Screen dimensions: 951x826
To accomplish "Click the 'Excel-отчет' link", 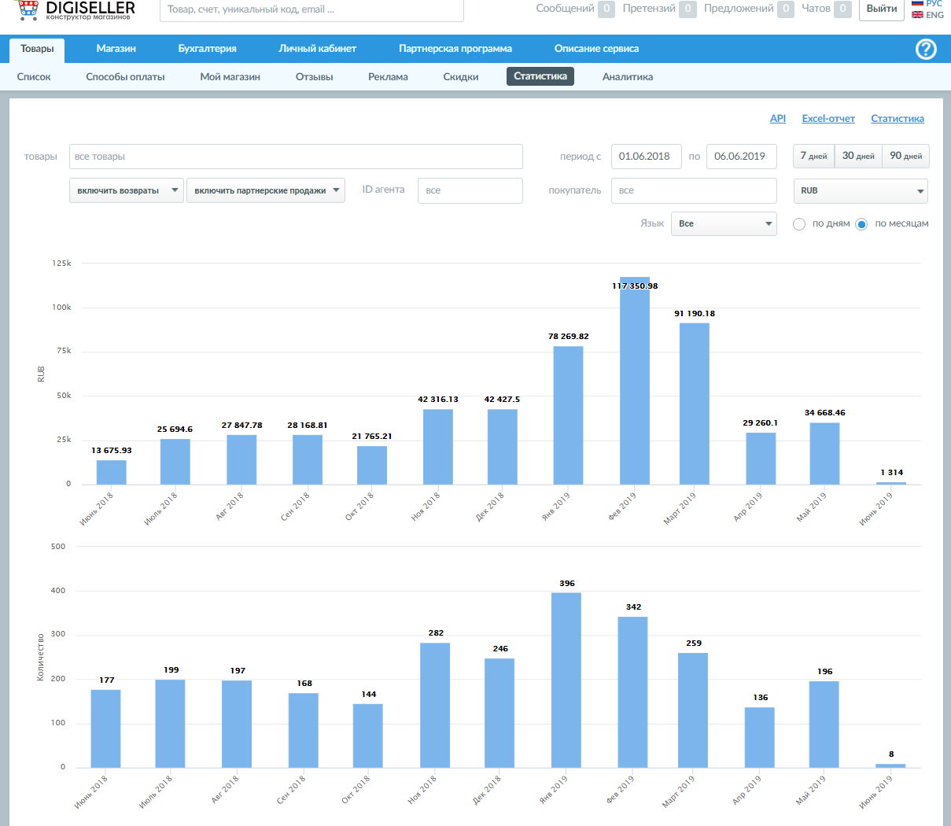I will 828,119.
